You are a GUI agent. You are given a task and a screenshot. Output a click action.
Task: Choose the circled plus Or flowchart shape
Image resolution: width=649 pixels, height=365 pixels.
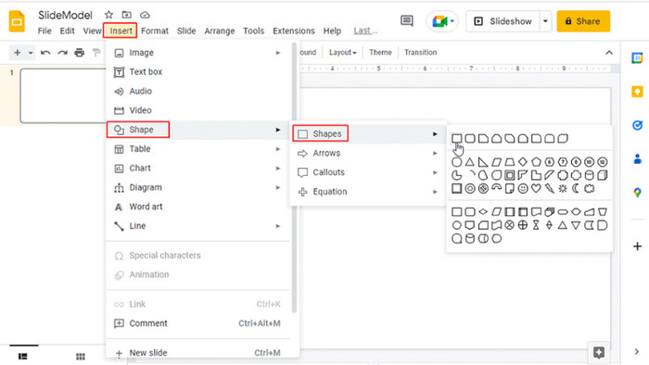(x=523, y=225)
